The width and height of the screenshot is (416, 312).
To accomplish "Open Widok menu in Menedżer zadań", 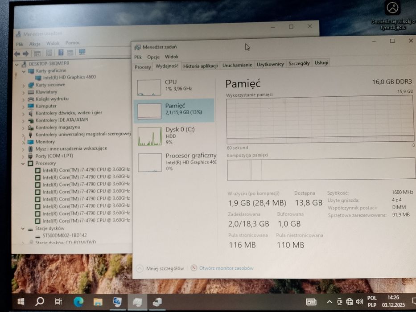I will [x=171, y=57].
